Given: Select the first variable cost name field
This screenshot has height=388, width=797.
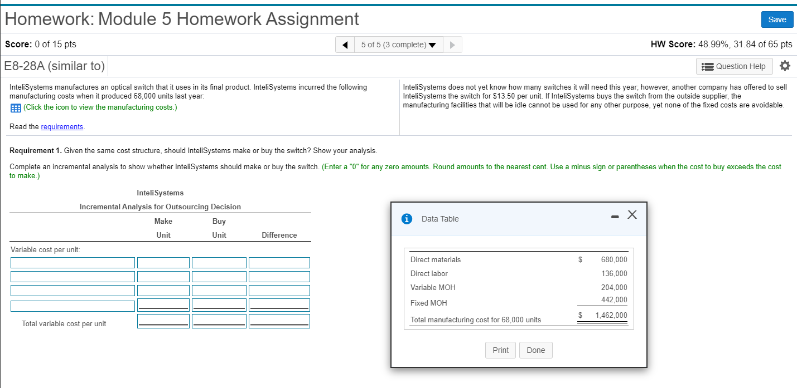Looking at the screenshot, I should pyautogui.click(x=73, y=262).
